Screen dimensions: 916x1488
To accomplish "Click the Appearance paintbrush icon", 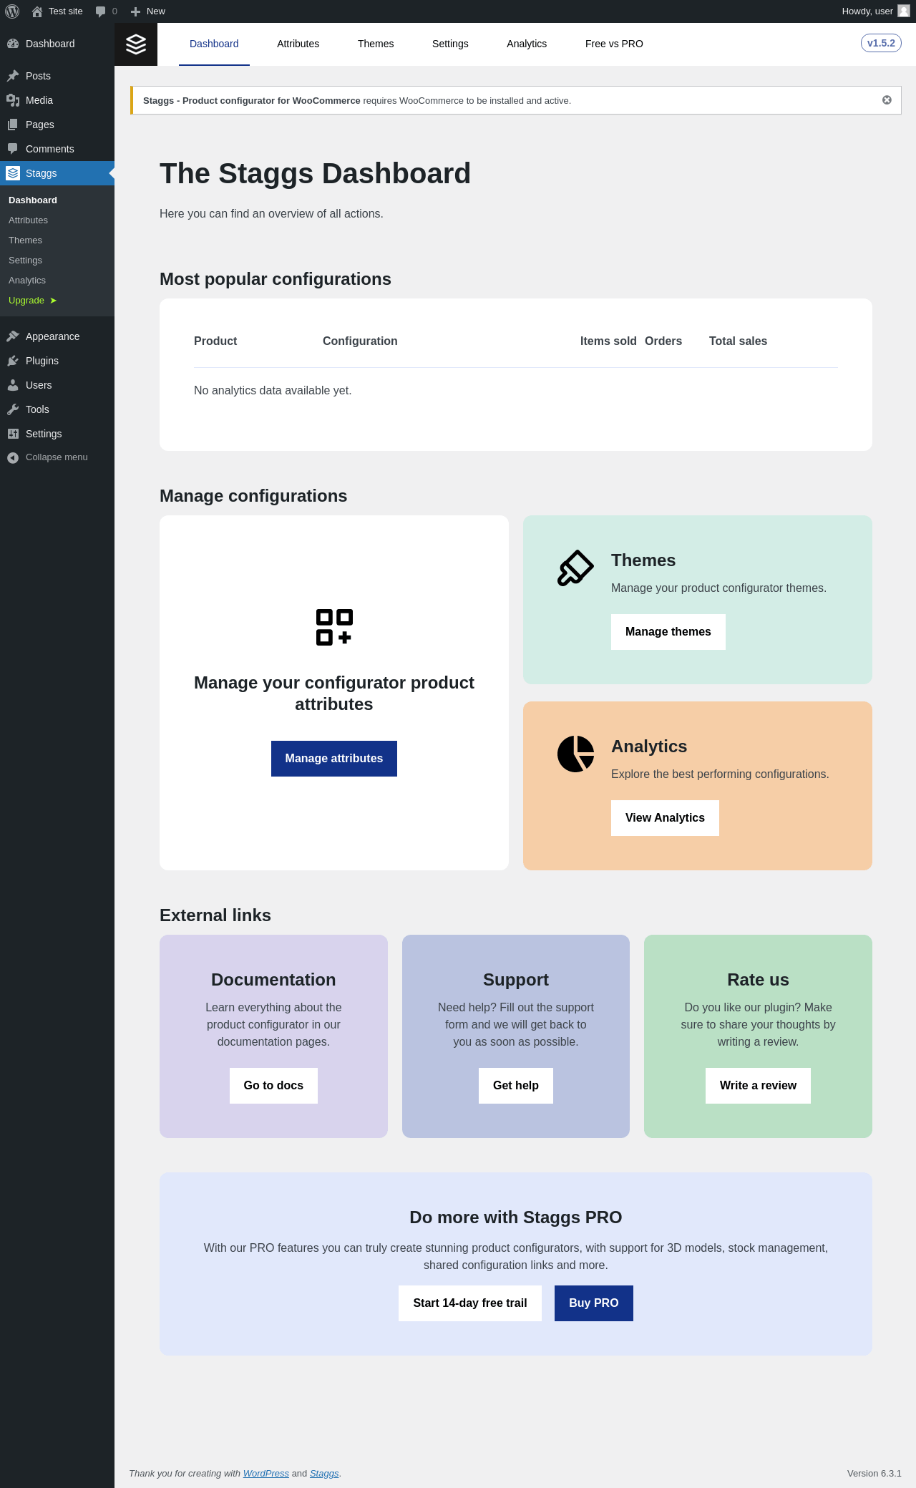I will coord(13,336).
